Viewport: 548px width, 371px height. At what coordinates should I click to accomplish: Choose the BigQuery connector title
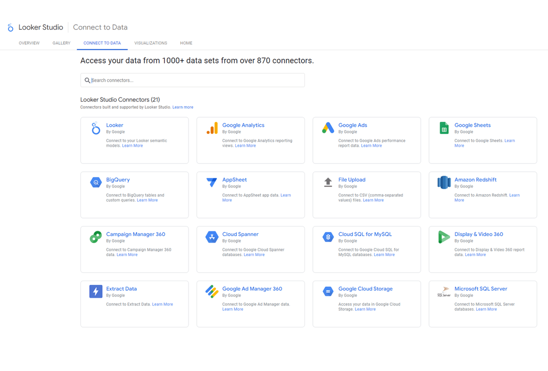(118, 180)
